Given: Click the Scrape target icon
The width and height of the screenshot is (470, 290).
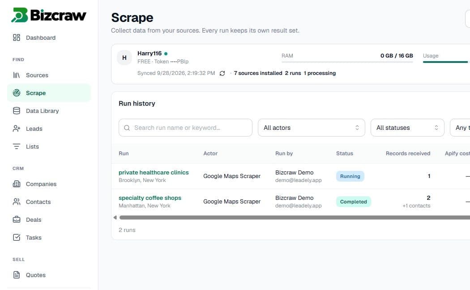Looking at the screenshot, I should [x=17, y=93].
